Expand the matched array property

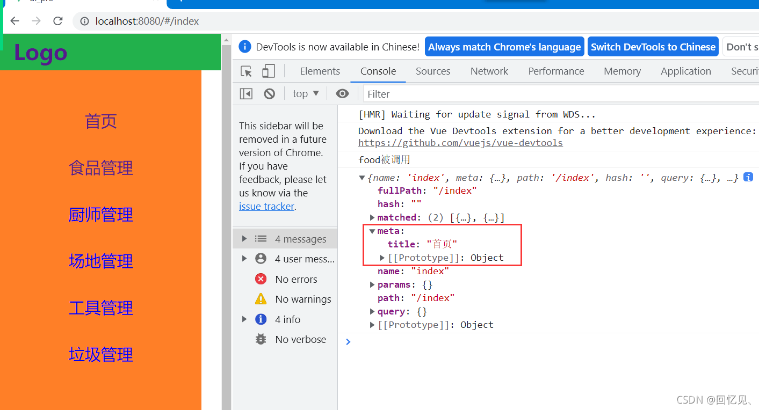(372, 217)
